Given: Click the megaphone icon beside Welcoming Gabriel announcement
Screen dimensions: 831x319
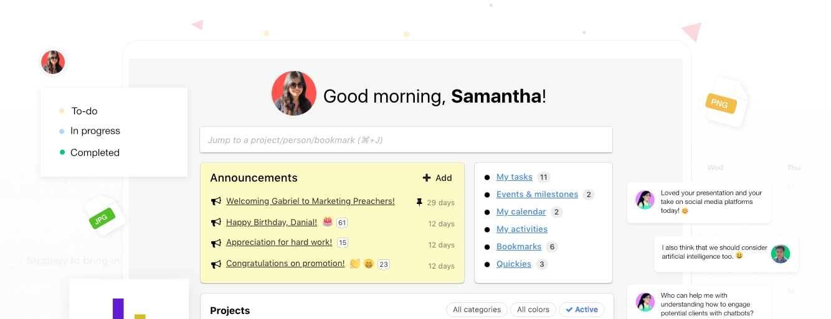Looking at the screenshot, I should coord(216,201).
